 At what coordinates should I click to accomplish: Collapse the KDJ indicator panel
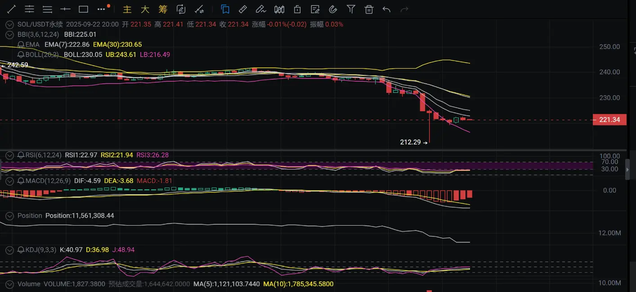tap(9, 249)
